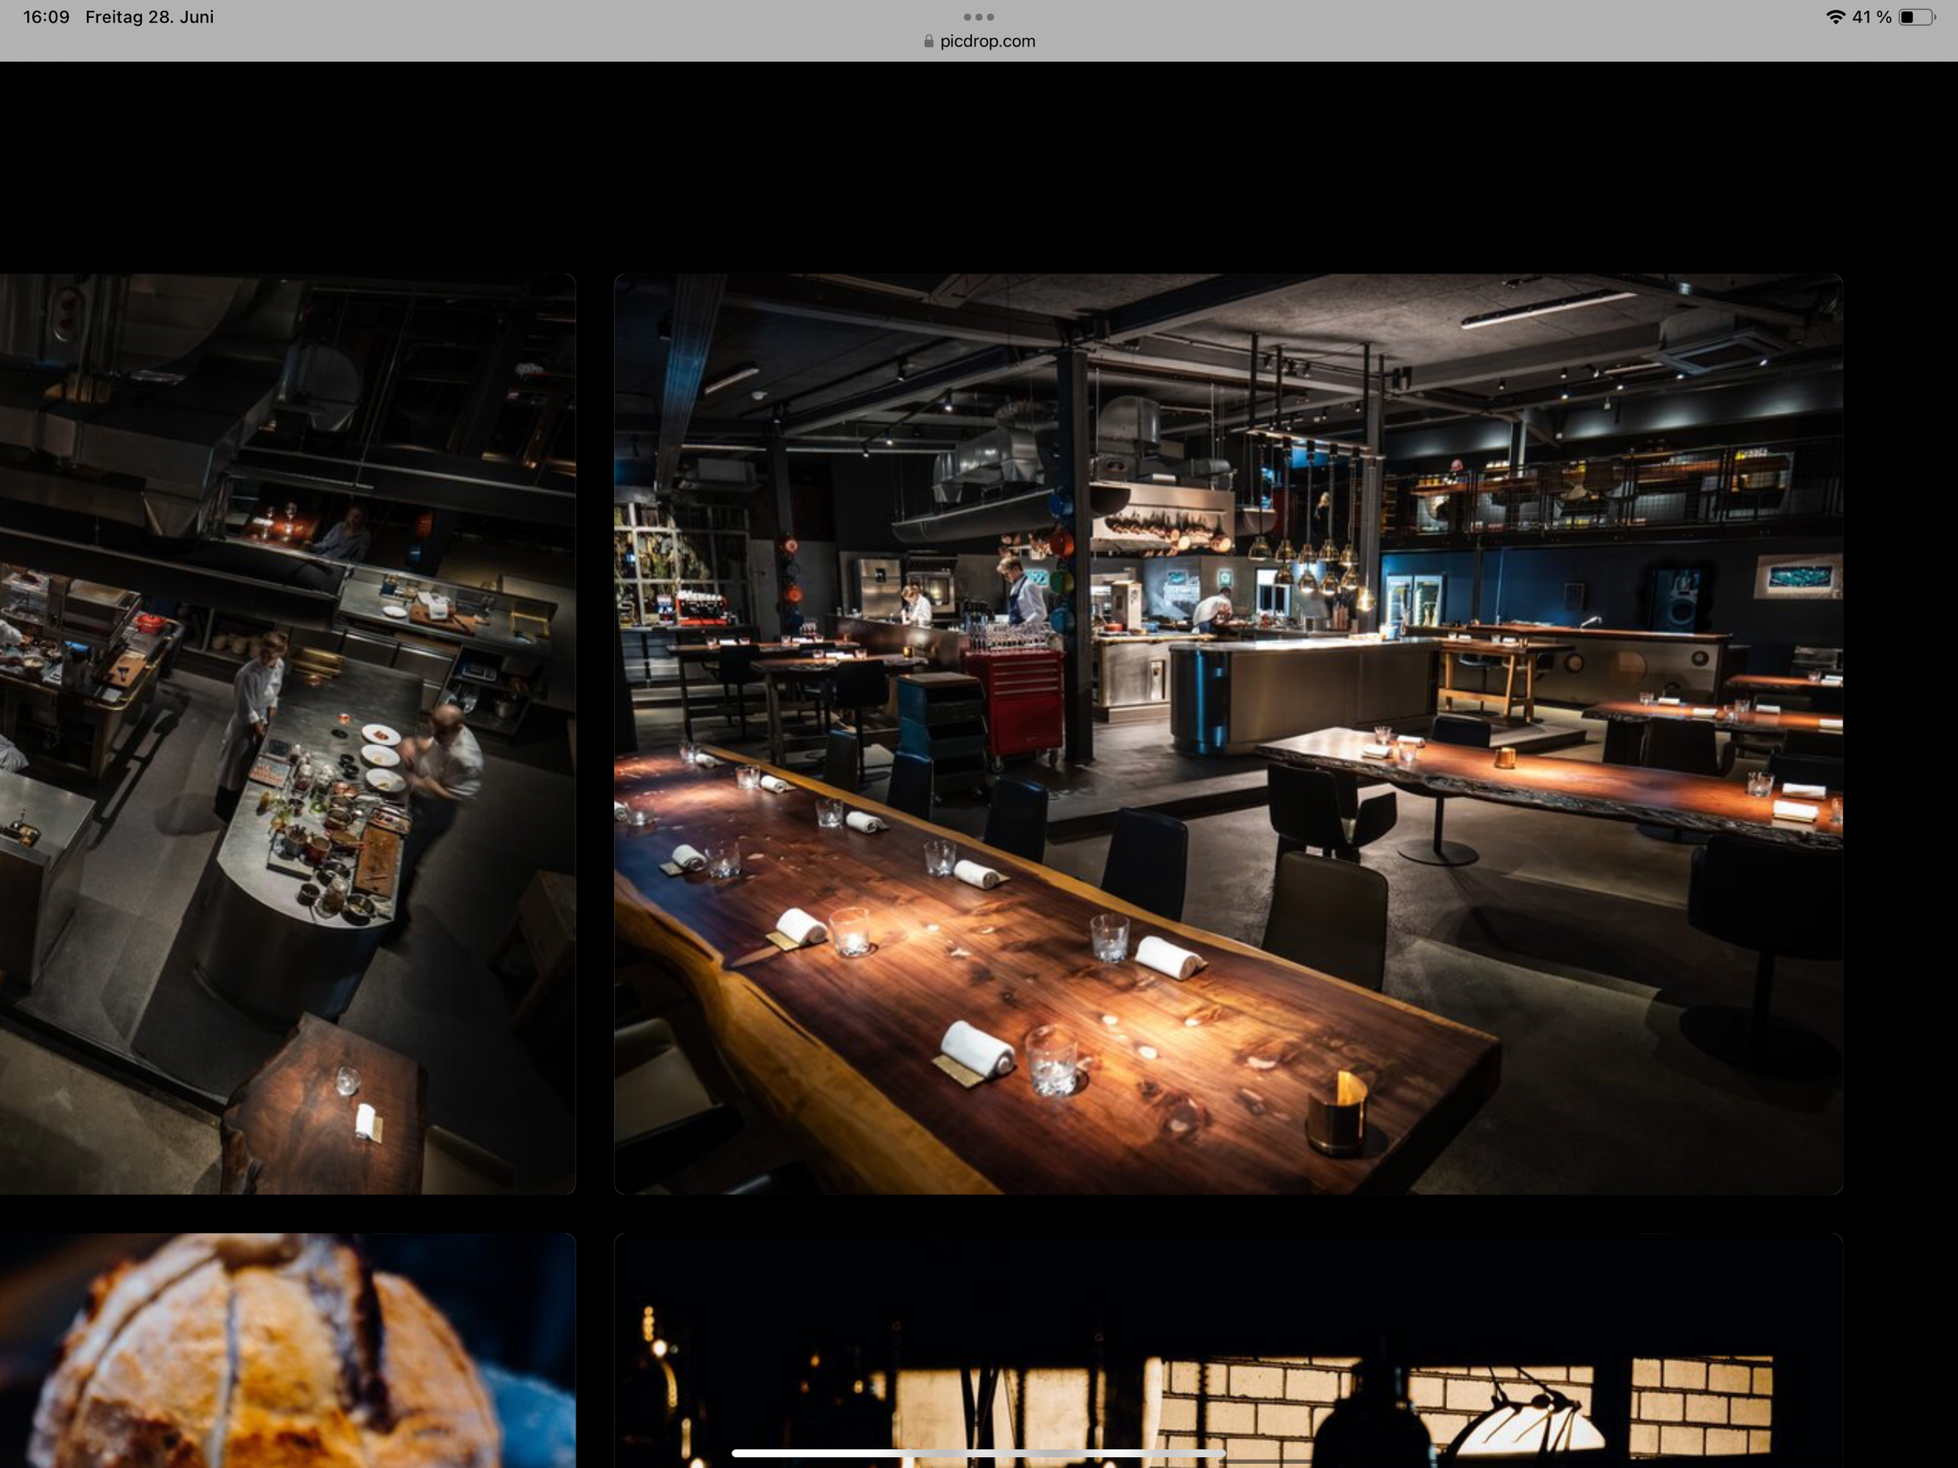Open the brick wall silhouette photo
The width and height of the screenshot is (1958, 1468).
[1229, 1350]
